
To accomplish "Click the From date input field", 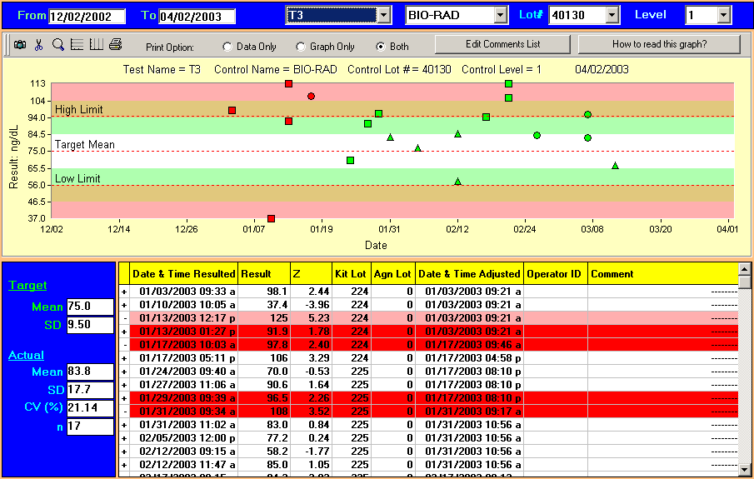I will 87,17.
